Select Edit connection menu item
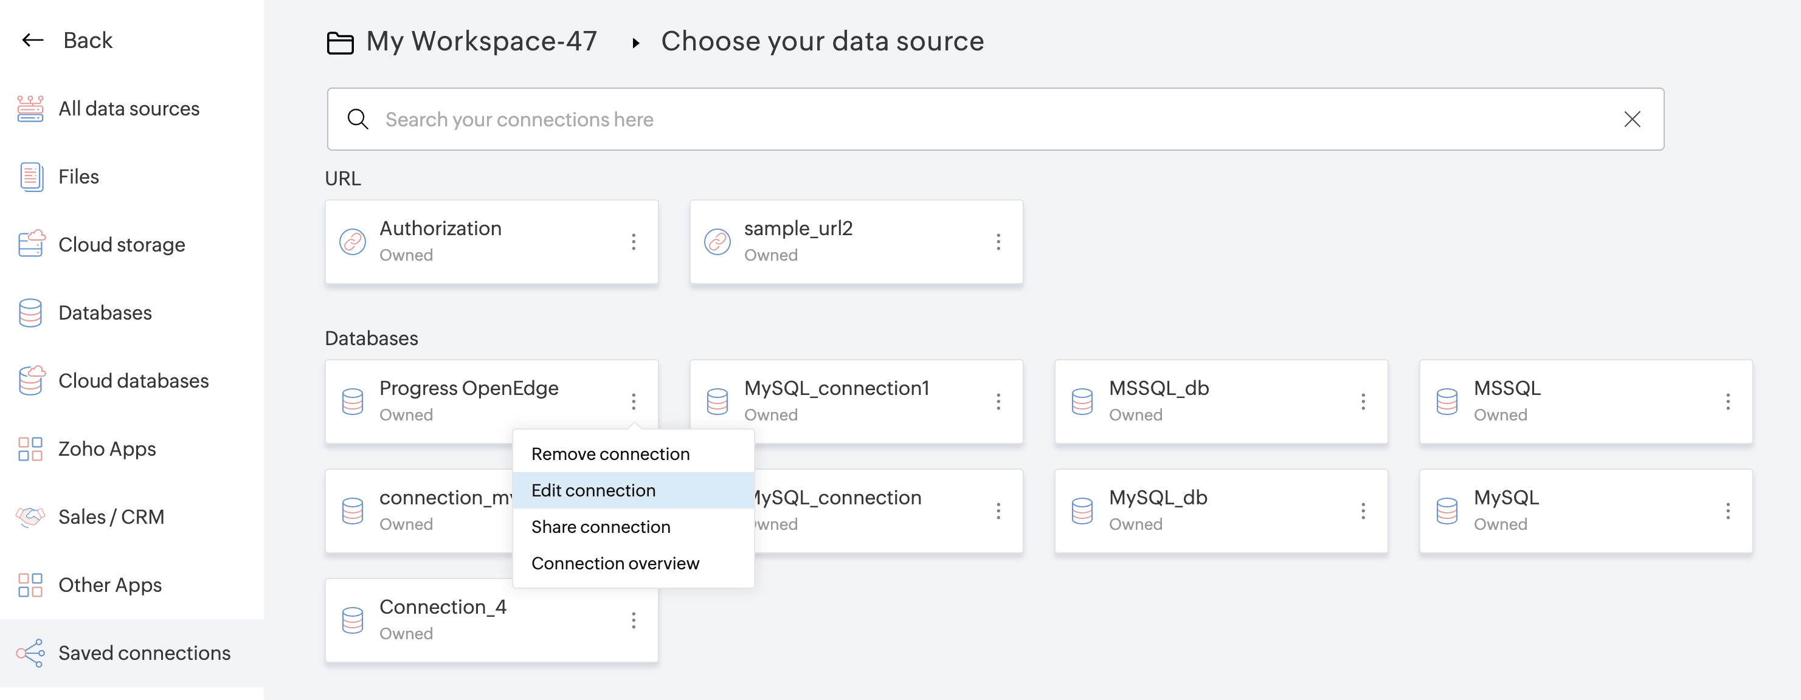This screenshot has height=700, width=1801. point(593,490)
